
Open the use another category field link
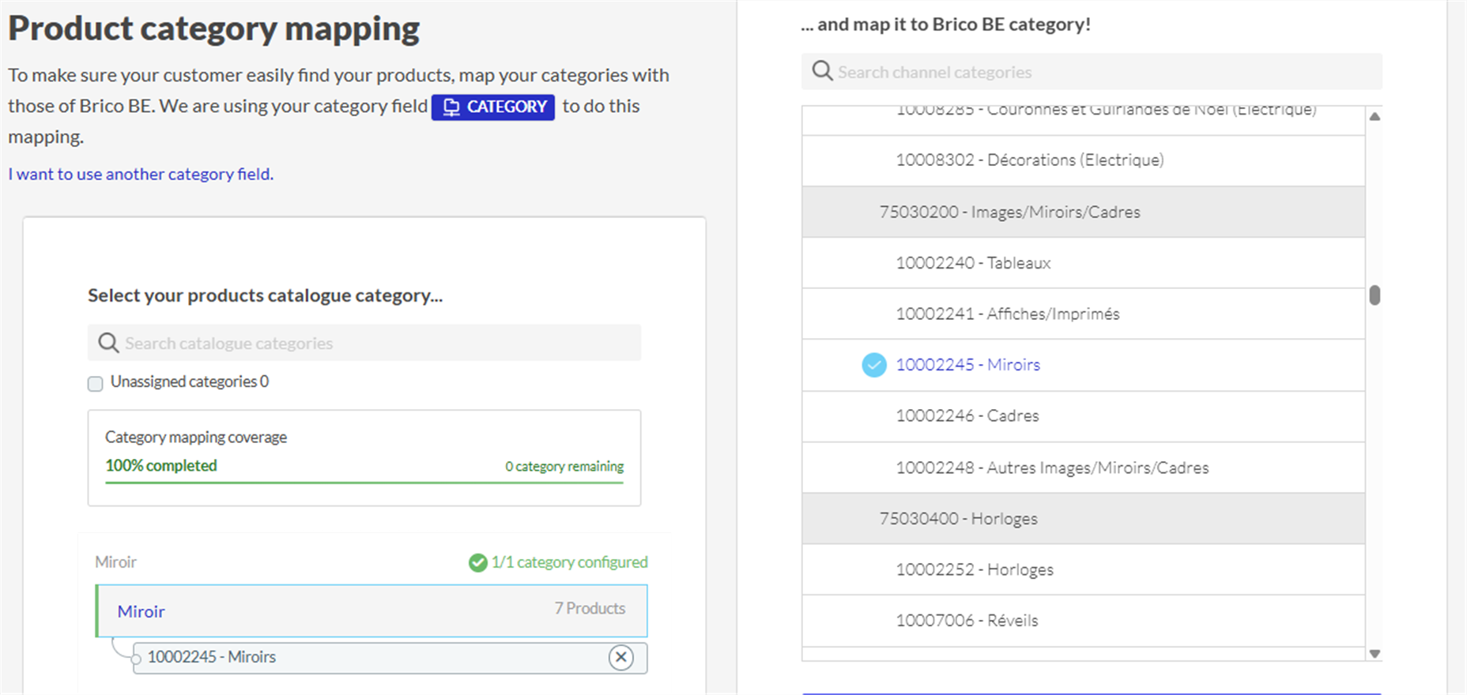(141, 174)
